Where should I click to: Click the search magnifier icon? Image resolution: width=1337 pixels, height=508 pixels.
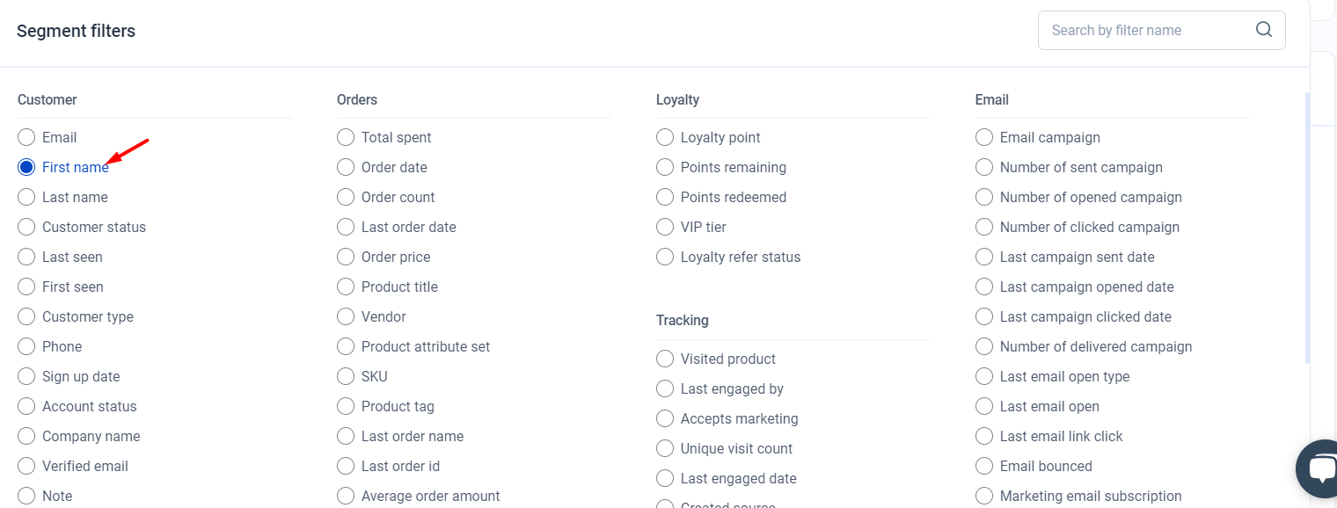(x=1263, y=30)
